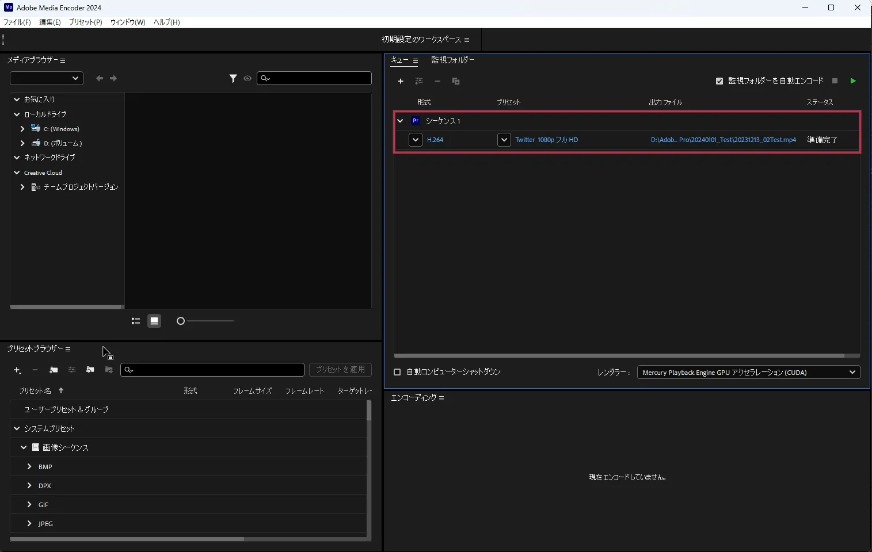
Task: Collapse the ネットワークドライブ node
Action: (x=17, y=157)
